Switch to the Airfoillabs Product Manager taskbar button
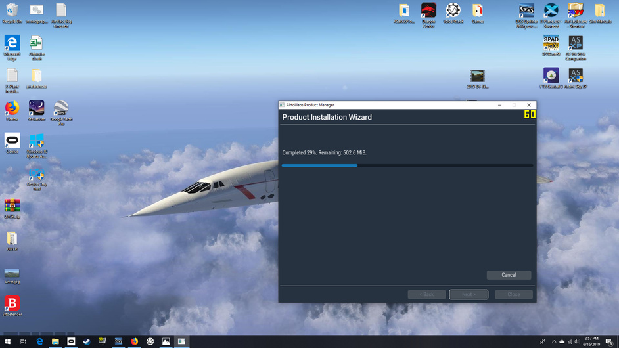The image size is (619, 348). 181,341
